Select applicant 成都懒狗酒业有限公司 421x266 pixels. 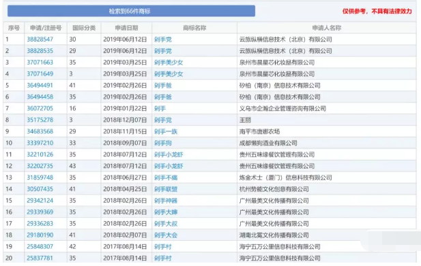point(268,143)
